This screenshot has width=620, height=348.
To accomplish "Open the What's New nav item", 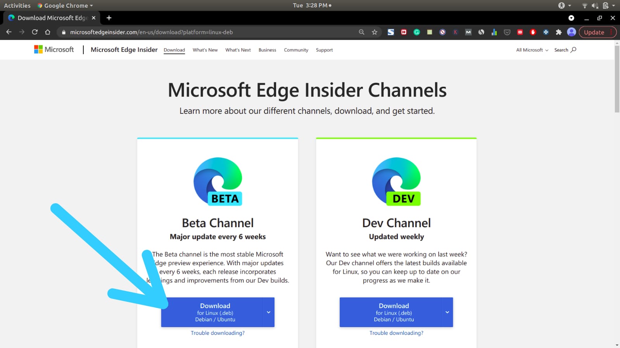I will 205,50.
